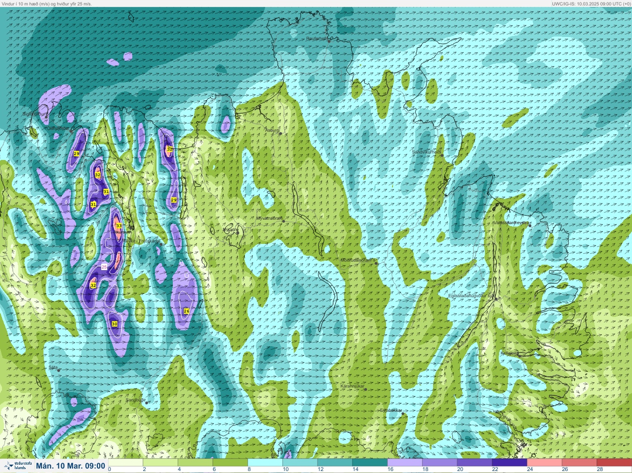Click the yellow 30 gust value marker
This screenshot has width=632, height=473.
click(x=115, y=324)
